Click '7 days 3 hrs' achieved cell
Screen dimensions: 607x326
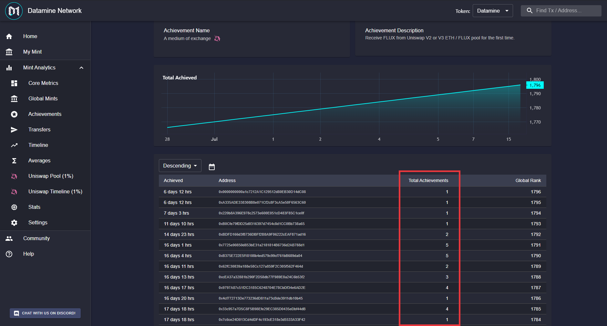(176, 213)
